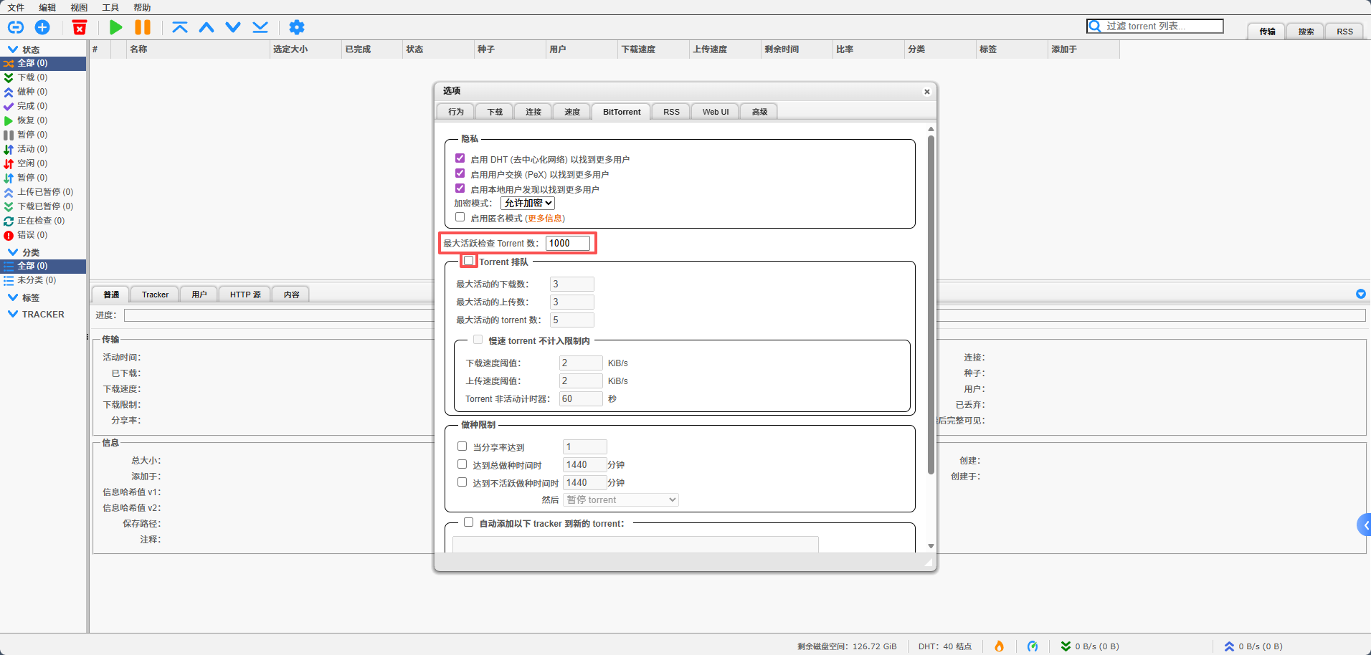Switch to the Web UI options tab

(x=715, y=112)
